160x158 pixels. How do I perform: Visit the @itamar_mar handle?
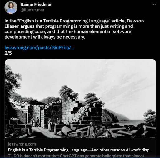click(32, 10)
